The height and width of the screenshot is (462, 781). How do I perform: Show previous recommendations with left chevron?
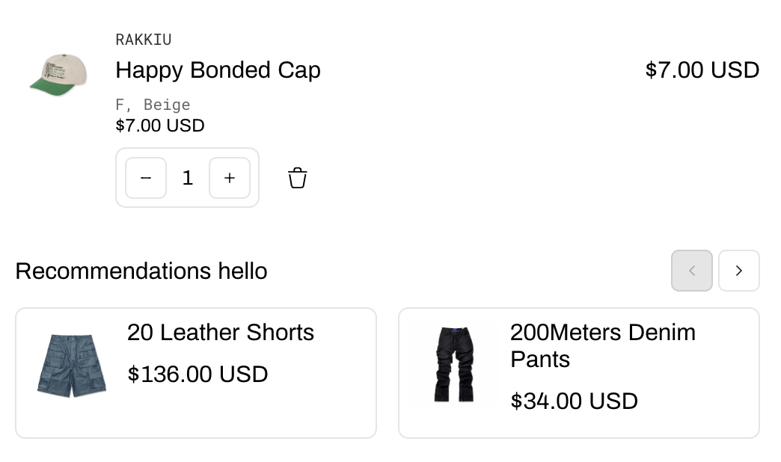692,271
